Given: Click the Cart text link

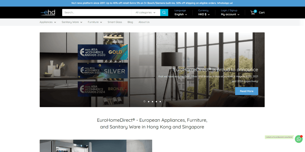Looking at the screenshot, I should (262, 12).
